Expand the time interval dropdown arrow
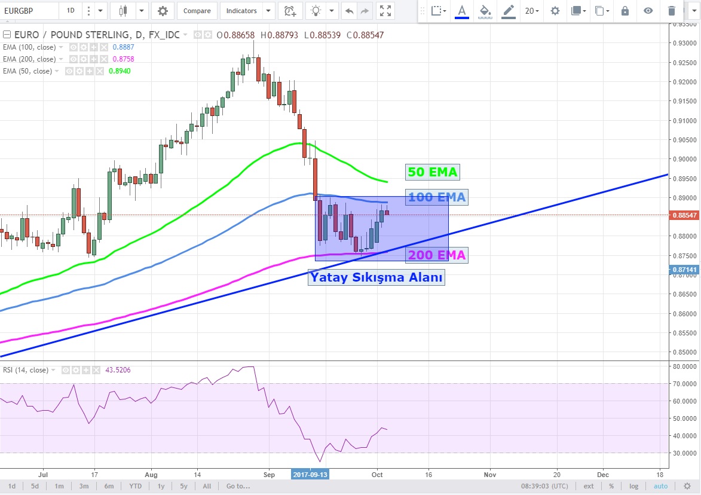701x495 pixels. point(100,11)
